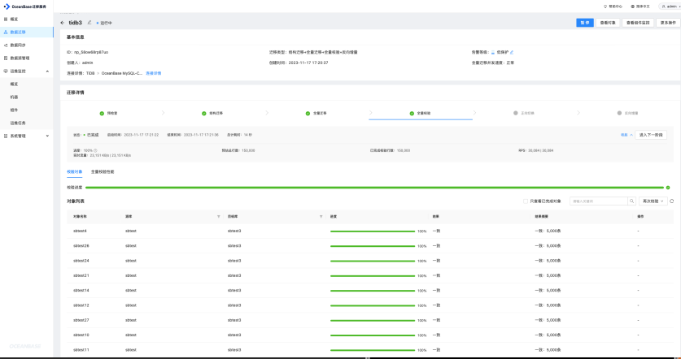The height and width of the screenshot is (359, 681).
Task: Click the sbtest4 progress bar
Action: tap(373, 231)
